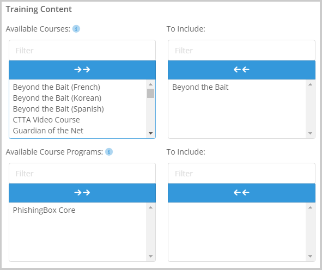Click the Available Courses list scroll up arrow
This screenshot has height=270, width=322.
click(x=150, y=84)
